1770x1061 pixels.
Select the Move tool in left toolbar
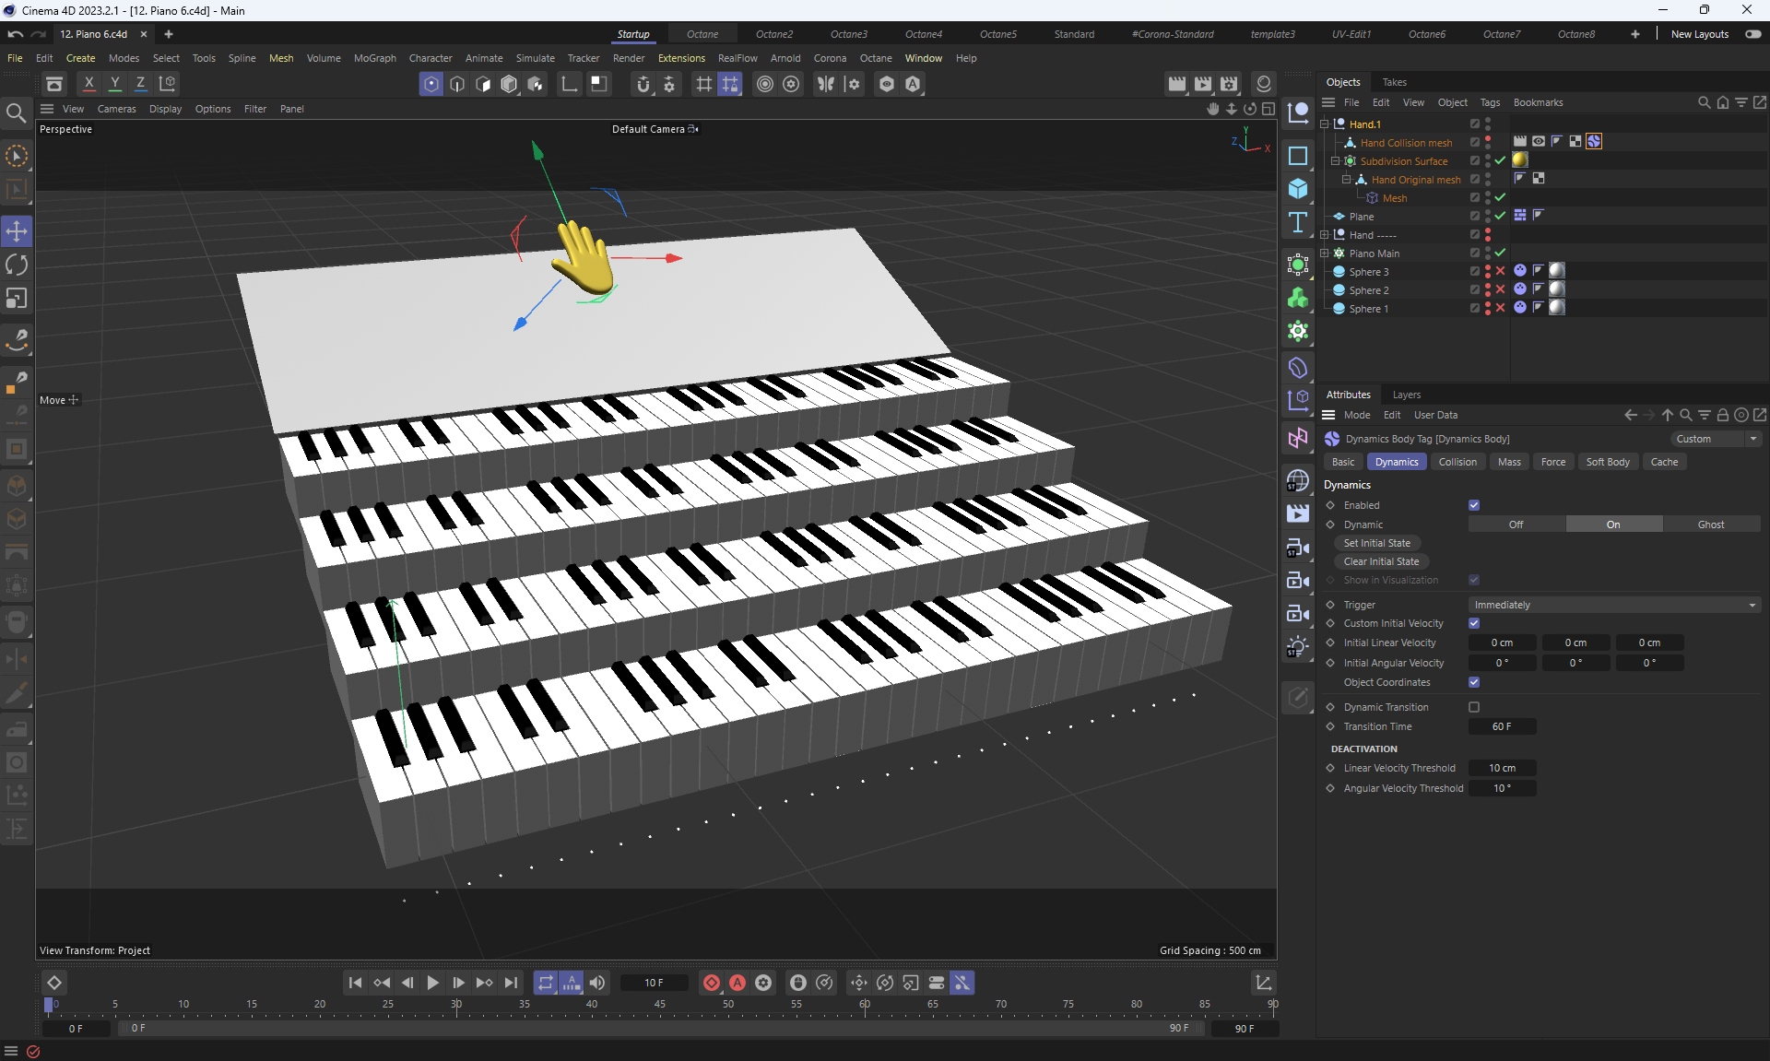[17, 231]
